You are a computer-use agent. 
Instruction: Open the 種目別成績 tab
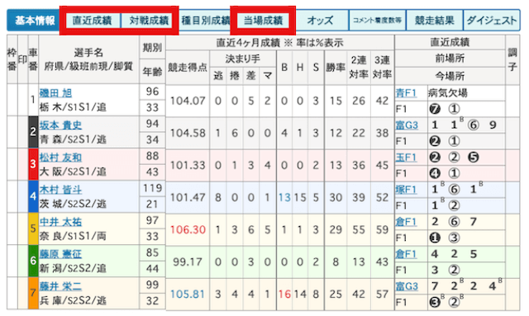pos(205,21)
